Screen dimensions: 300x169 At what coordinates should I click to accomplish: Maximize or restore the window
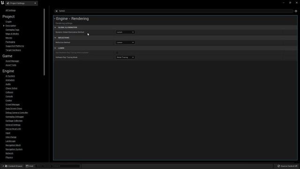pyautogui.click(x=290, y=3)
